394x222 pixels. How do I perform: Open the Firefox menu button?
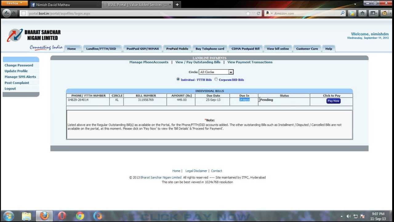(x=14, y=3)
